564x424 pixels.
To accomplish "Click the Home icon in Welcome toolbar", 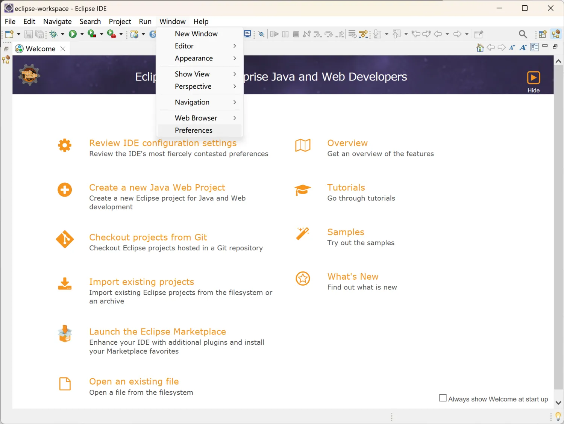I will click(480, 47).
